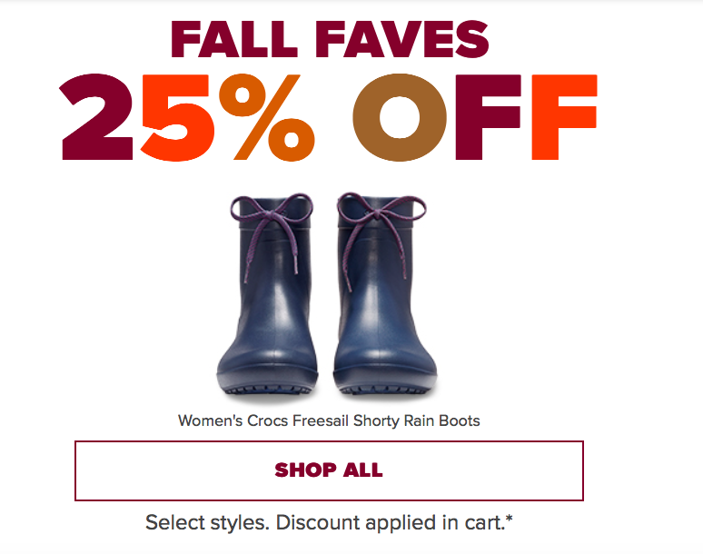Screen dimensions: 703x554
Task: Click the asterisk after 'cart.'
Action: pos(509,519)
